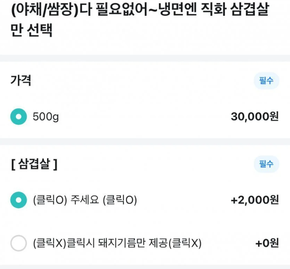Tap the (클릭X)클릭시 돼지기름만 제공 label text
Viewport: 290px width, 269px height.
[x=117, y=243]
